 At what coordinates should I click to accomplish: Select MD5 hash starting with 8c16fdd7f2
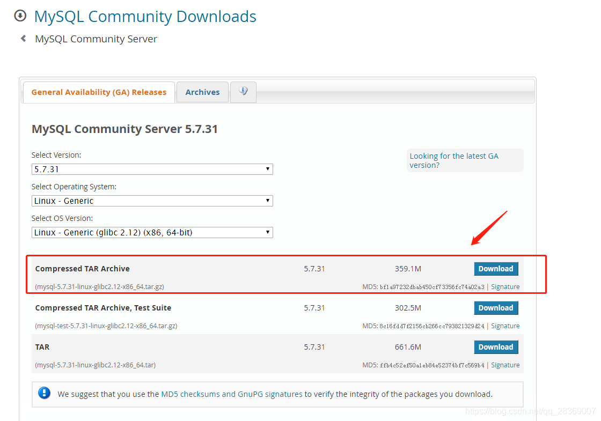432,326
